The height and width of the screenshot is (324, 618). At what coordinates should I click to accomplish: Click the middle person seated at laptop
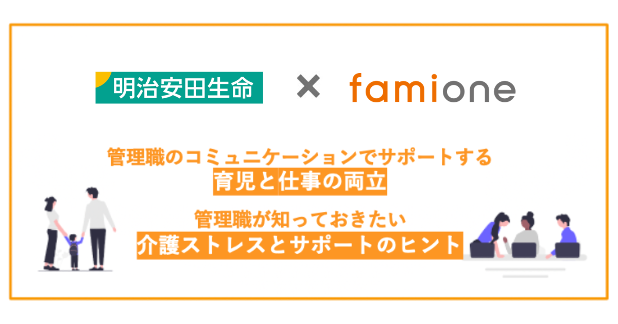tap(525, 231)
